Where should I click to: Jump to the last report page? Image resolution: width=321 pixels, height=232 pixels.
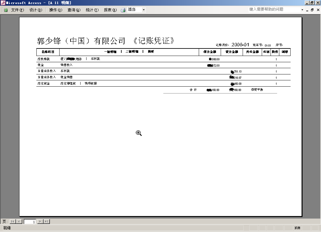click(46, 222)
